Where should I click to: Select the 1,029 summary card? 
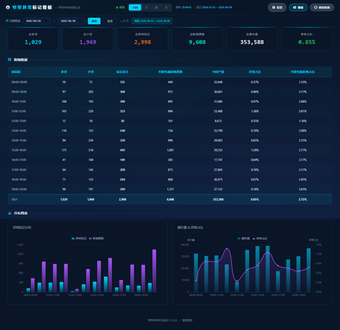coord(33,39)
